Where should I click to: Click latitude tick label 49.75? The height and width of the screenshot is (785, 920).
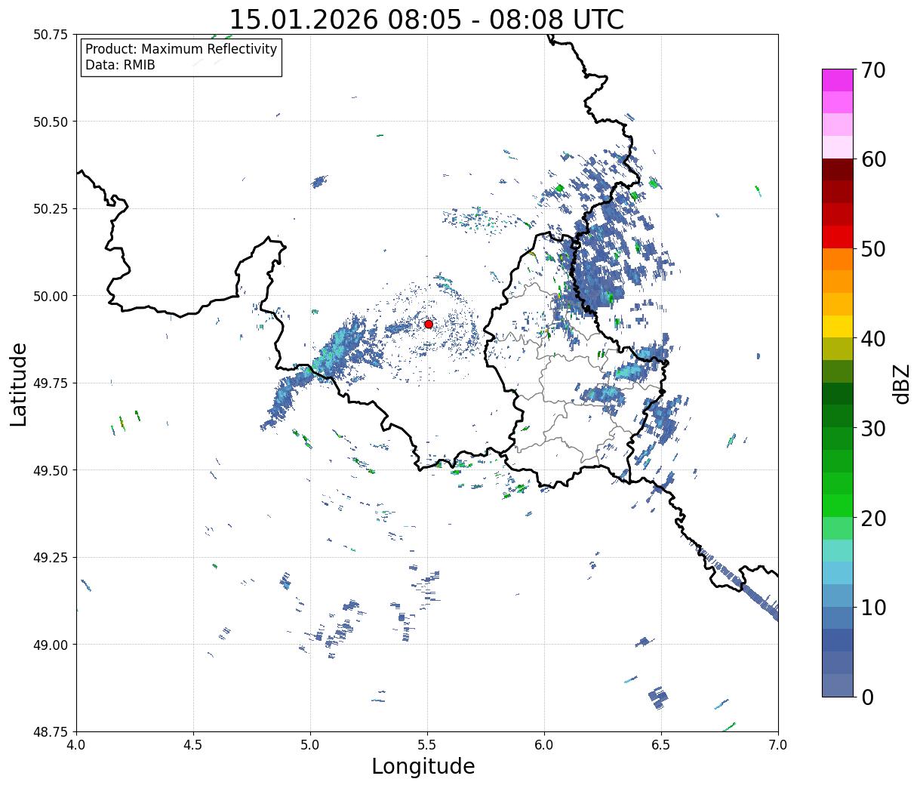(51, 383)
